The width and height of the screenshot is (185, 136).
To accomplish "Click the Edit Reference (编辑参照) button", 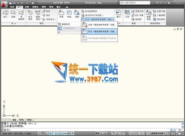I will [64, 24].
